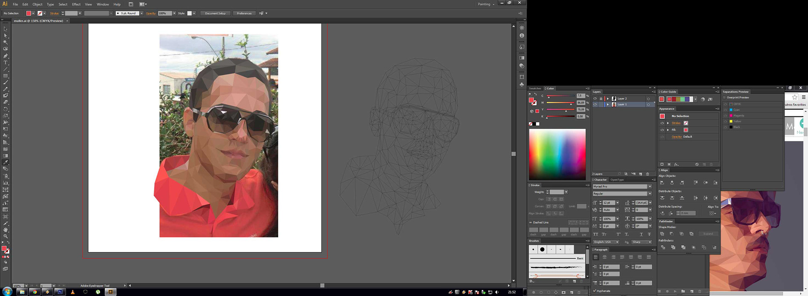Select the Lasso tool
Viewport: 808px width, 296px height.
(5, 49)
